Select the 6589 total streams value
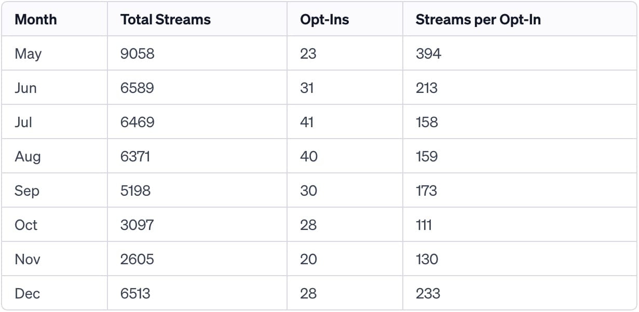639x312 pixels. coord(137,88)
